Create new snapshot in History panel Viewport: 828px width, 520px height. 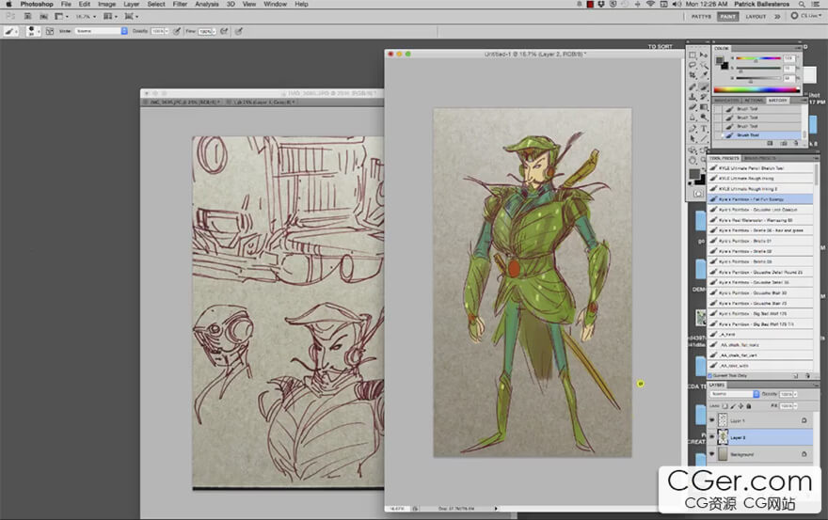(784, 143)
